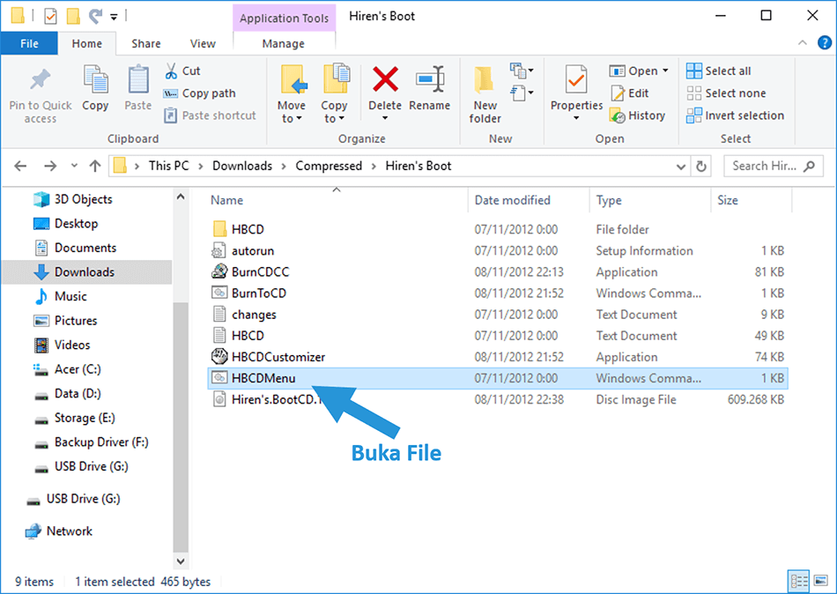This screenshot has height=594, width=837.
Task: Click the Copy icon in Clipboard group
Action: [95, 81]
